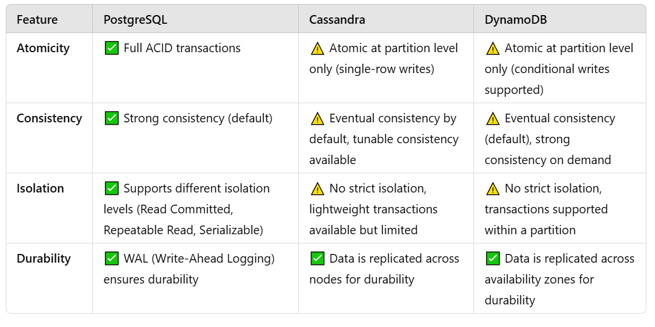The width and height of the screenshot is (655, 327).
Task: Click the Atomicity row label
Action: (x=43, y=48)
